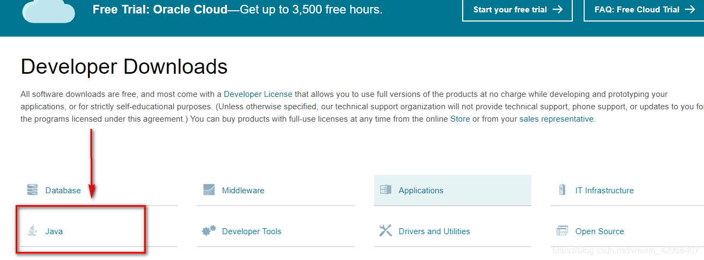This screenshot has width=704, height=260.
Task: Click the Database stack icon
Action: (32, 190)
